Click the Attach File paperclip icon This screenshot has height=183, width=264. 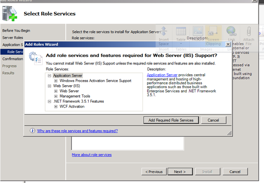(x=249, y=31)
